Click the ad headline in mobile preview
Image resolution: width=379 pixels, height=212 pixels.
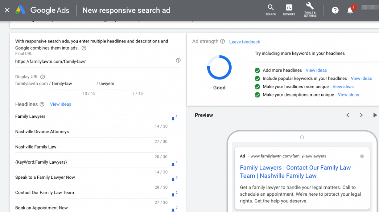click(x=295, y=172)
